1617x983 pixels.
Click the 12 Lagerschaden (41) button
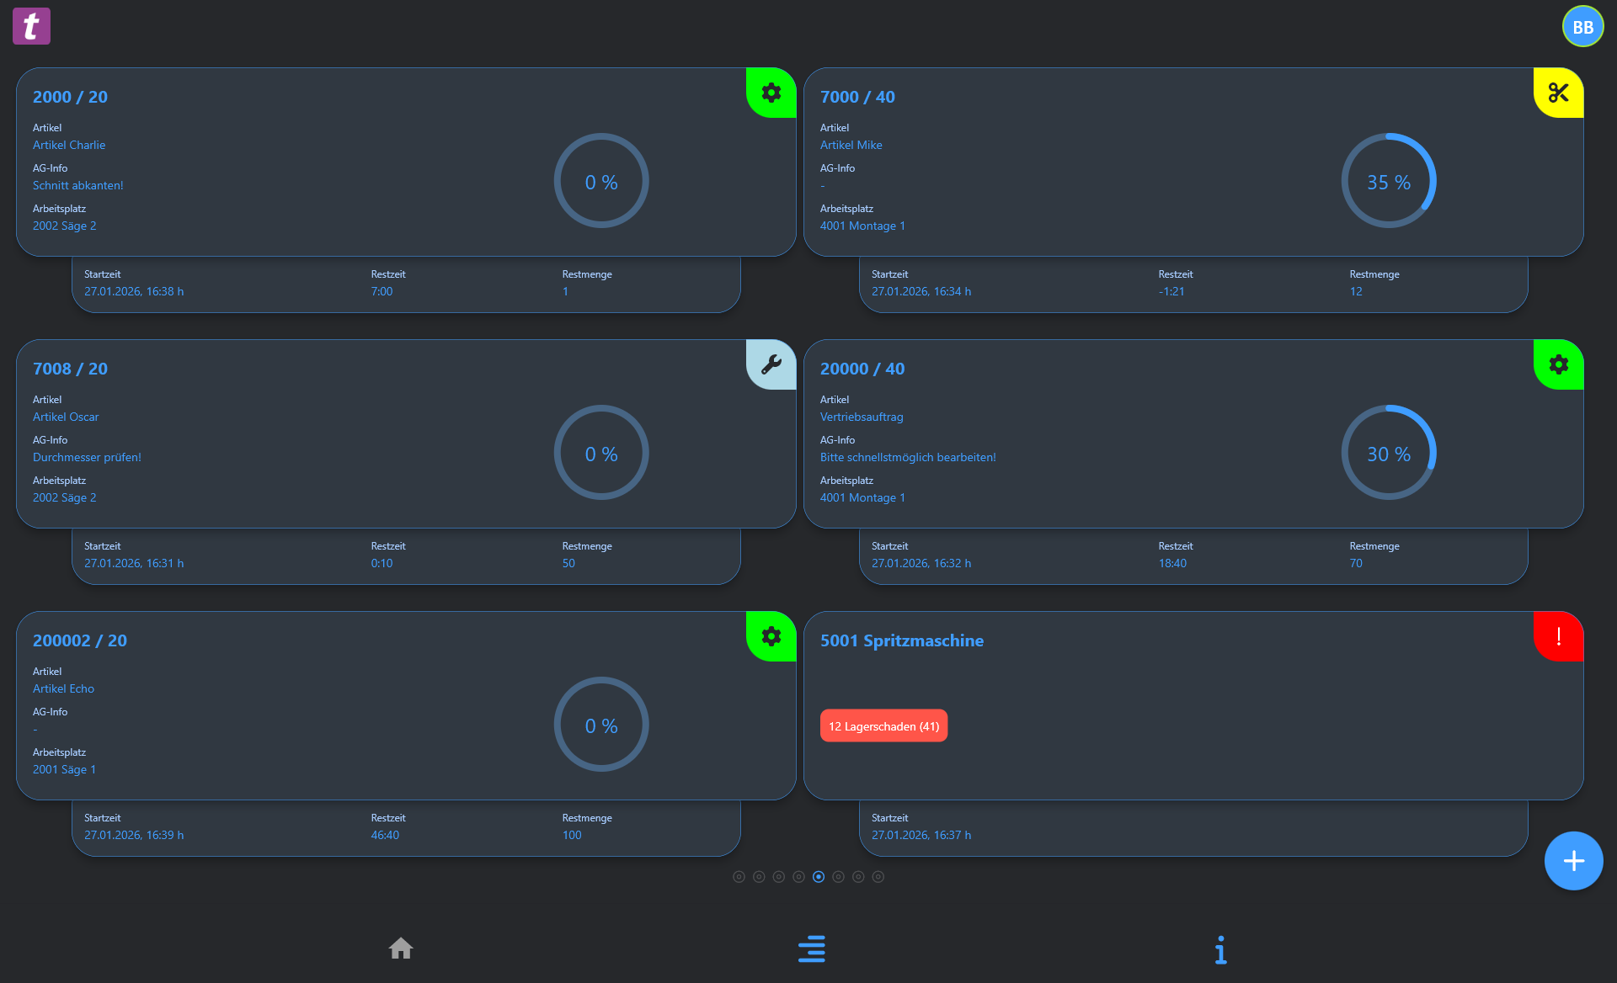pos(883,725)
